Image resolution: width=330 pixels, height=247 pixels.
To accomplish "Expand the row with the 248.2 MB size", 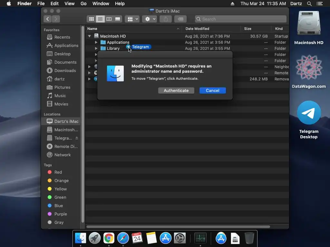I will point(90,79).
